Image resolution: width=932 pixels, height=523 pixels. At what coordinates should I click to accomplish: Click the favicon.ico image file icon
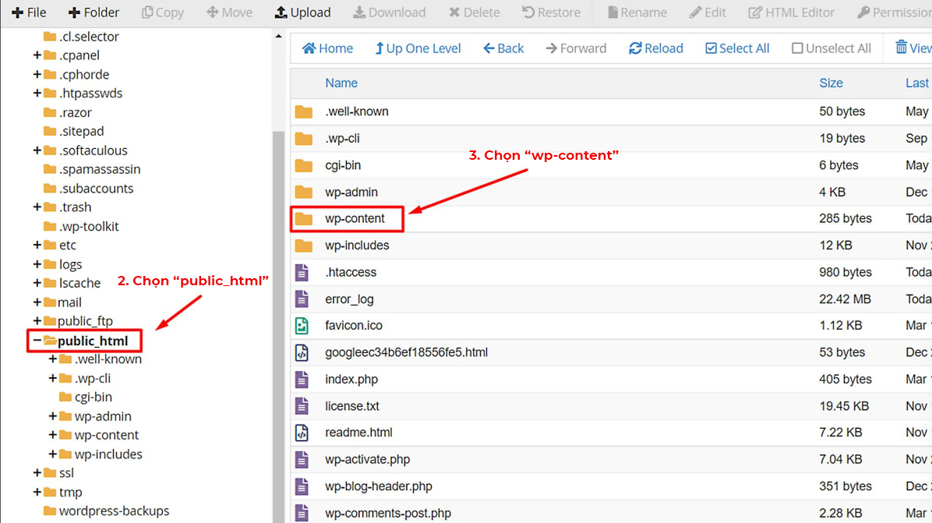click(302, 326)
